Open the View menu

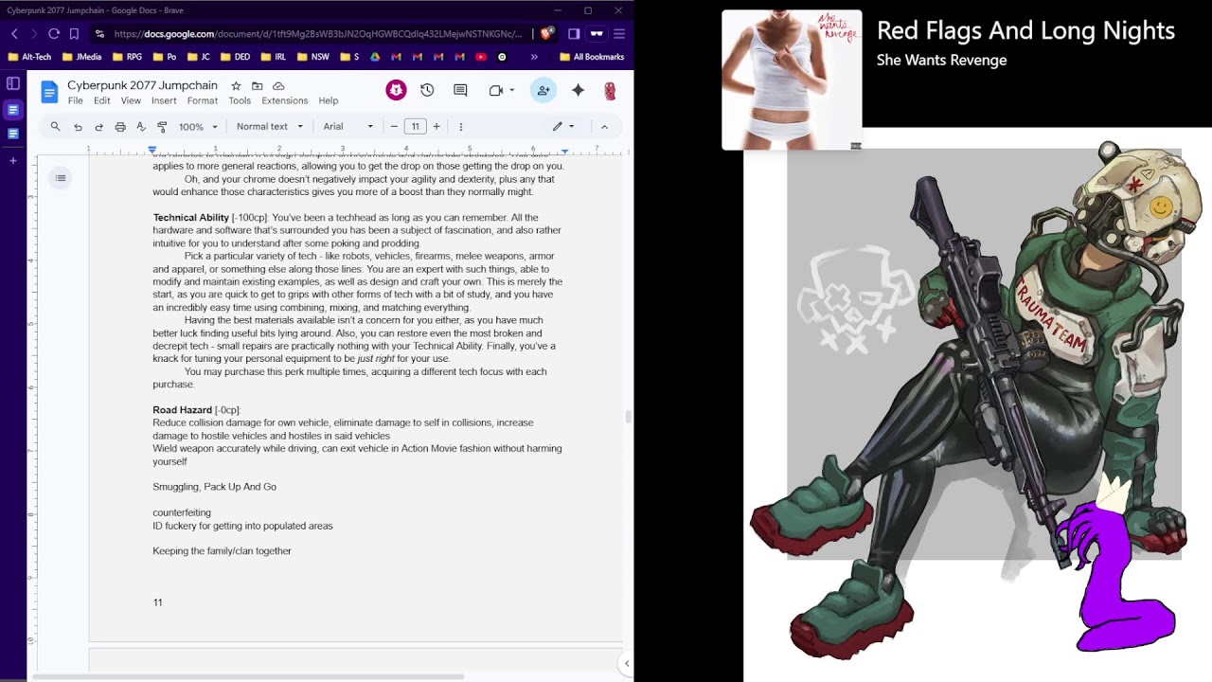131,100
